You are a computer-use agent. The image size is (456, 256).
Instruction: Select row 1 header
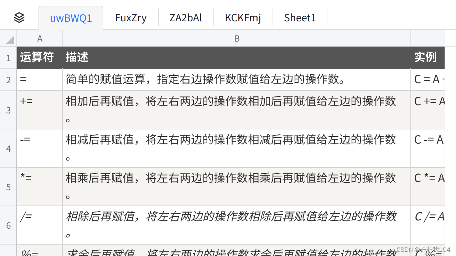[9, 58]
